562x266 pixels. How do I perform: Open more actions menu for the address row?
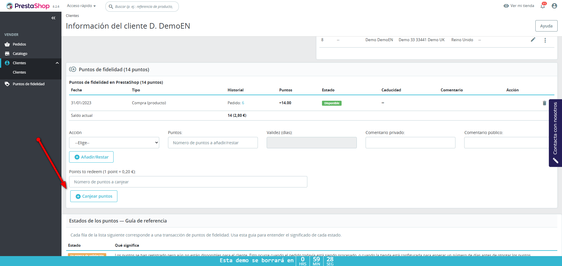[x=545, y=40]
